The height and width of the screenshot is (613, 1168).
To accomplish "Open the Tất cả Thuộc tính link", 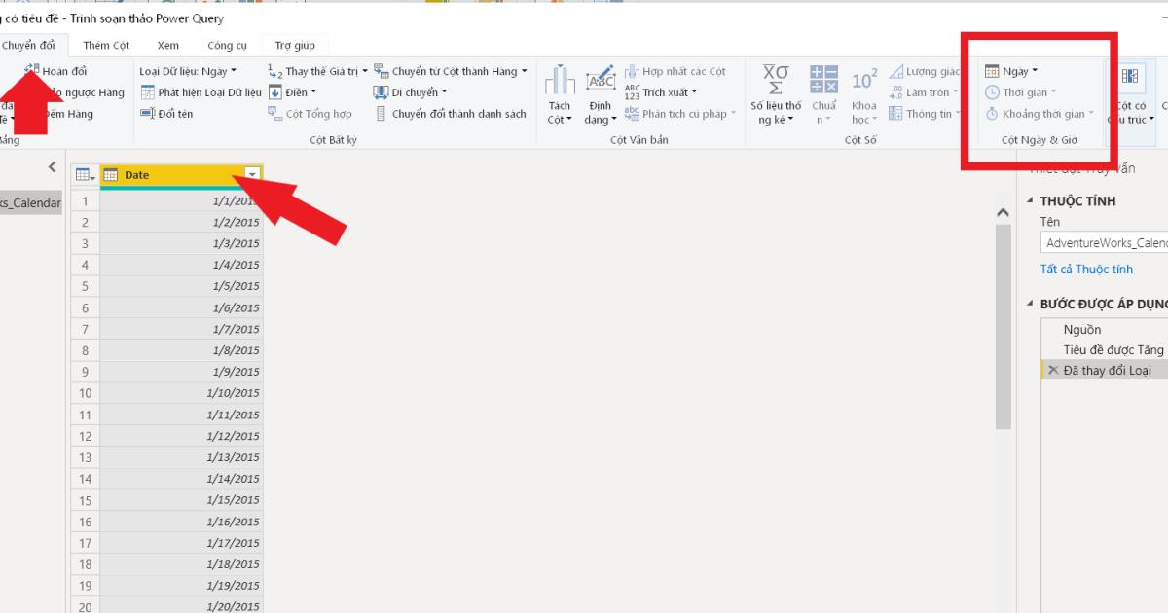I will (x=1086, y=270).
